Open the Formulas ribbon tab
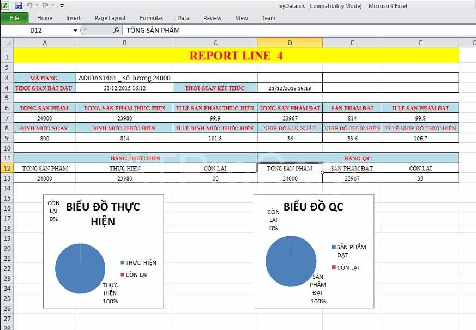Image resolution: width=476 pixels, height=330 pixels. (x=151, y=18)
